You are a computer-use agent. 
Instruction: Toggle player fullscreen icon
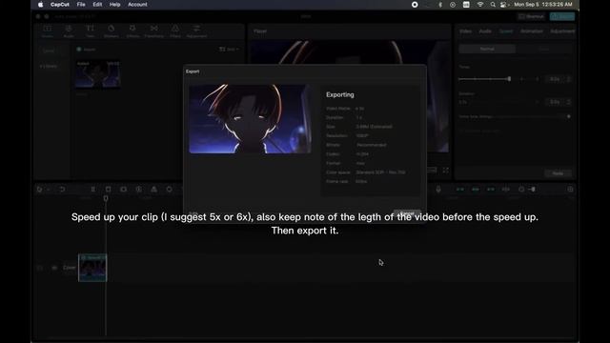coord(445,171)
